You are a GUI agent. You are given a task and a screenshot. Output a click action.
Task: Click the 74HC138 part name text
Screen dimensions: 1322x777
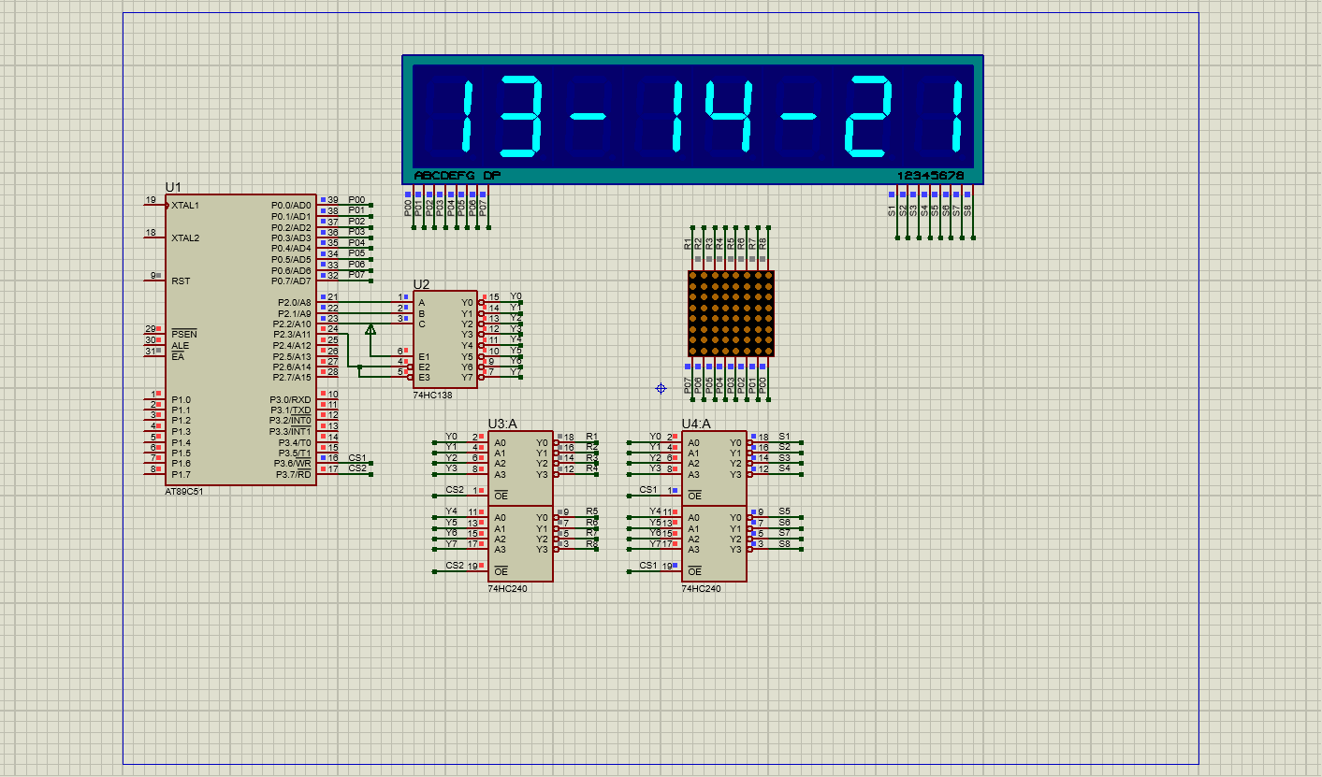pos(432,395)
